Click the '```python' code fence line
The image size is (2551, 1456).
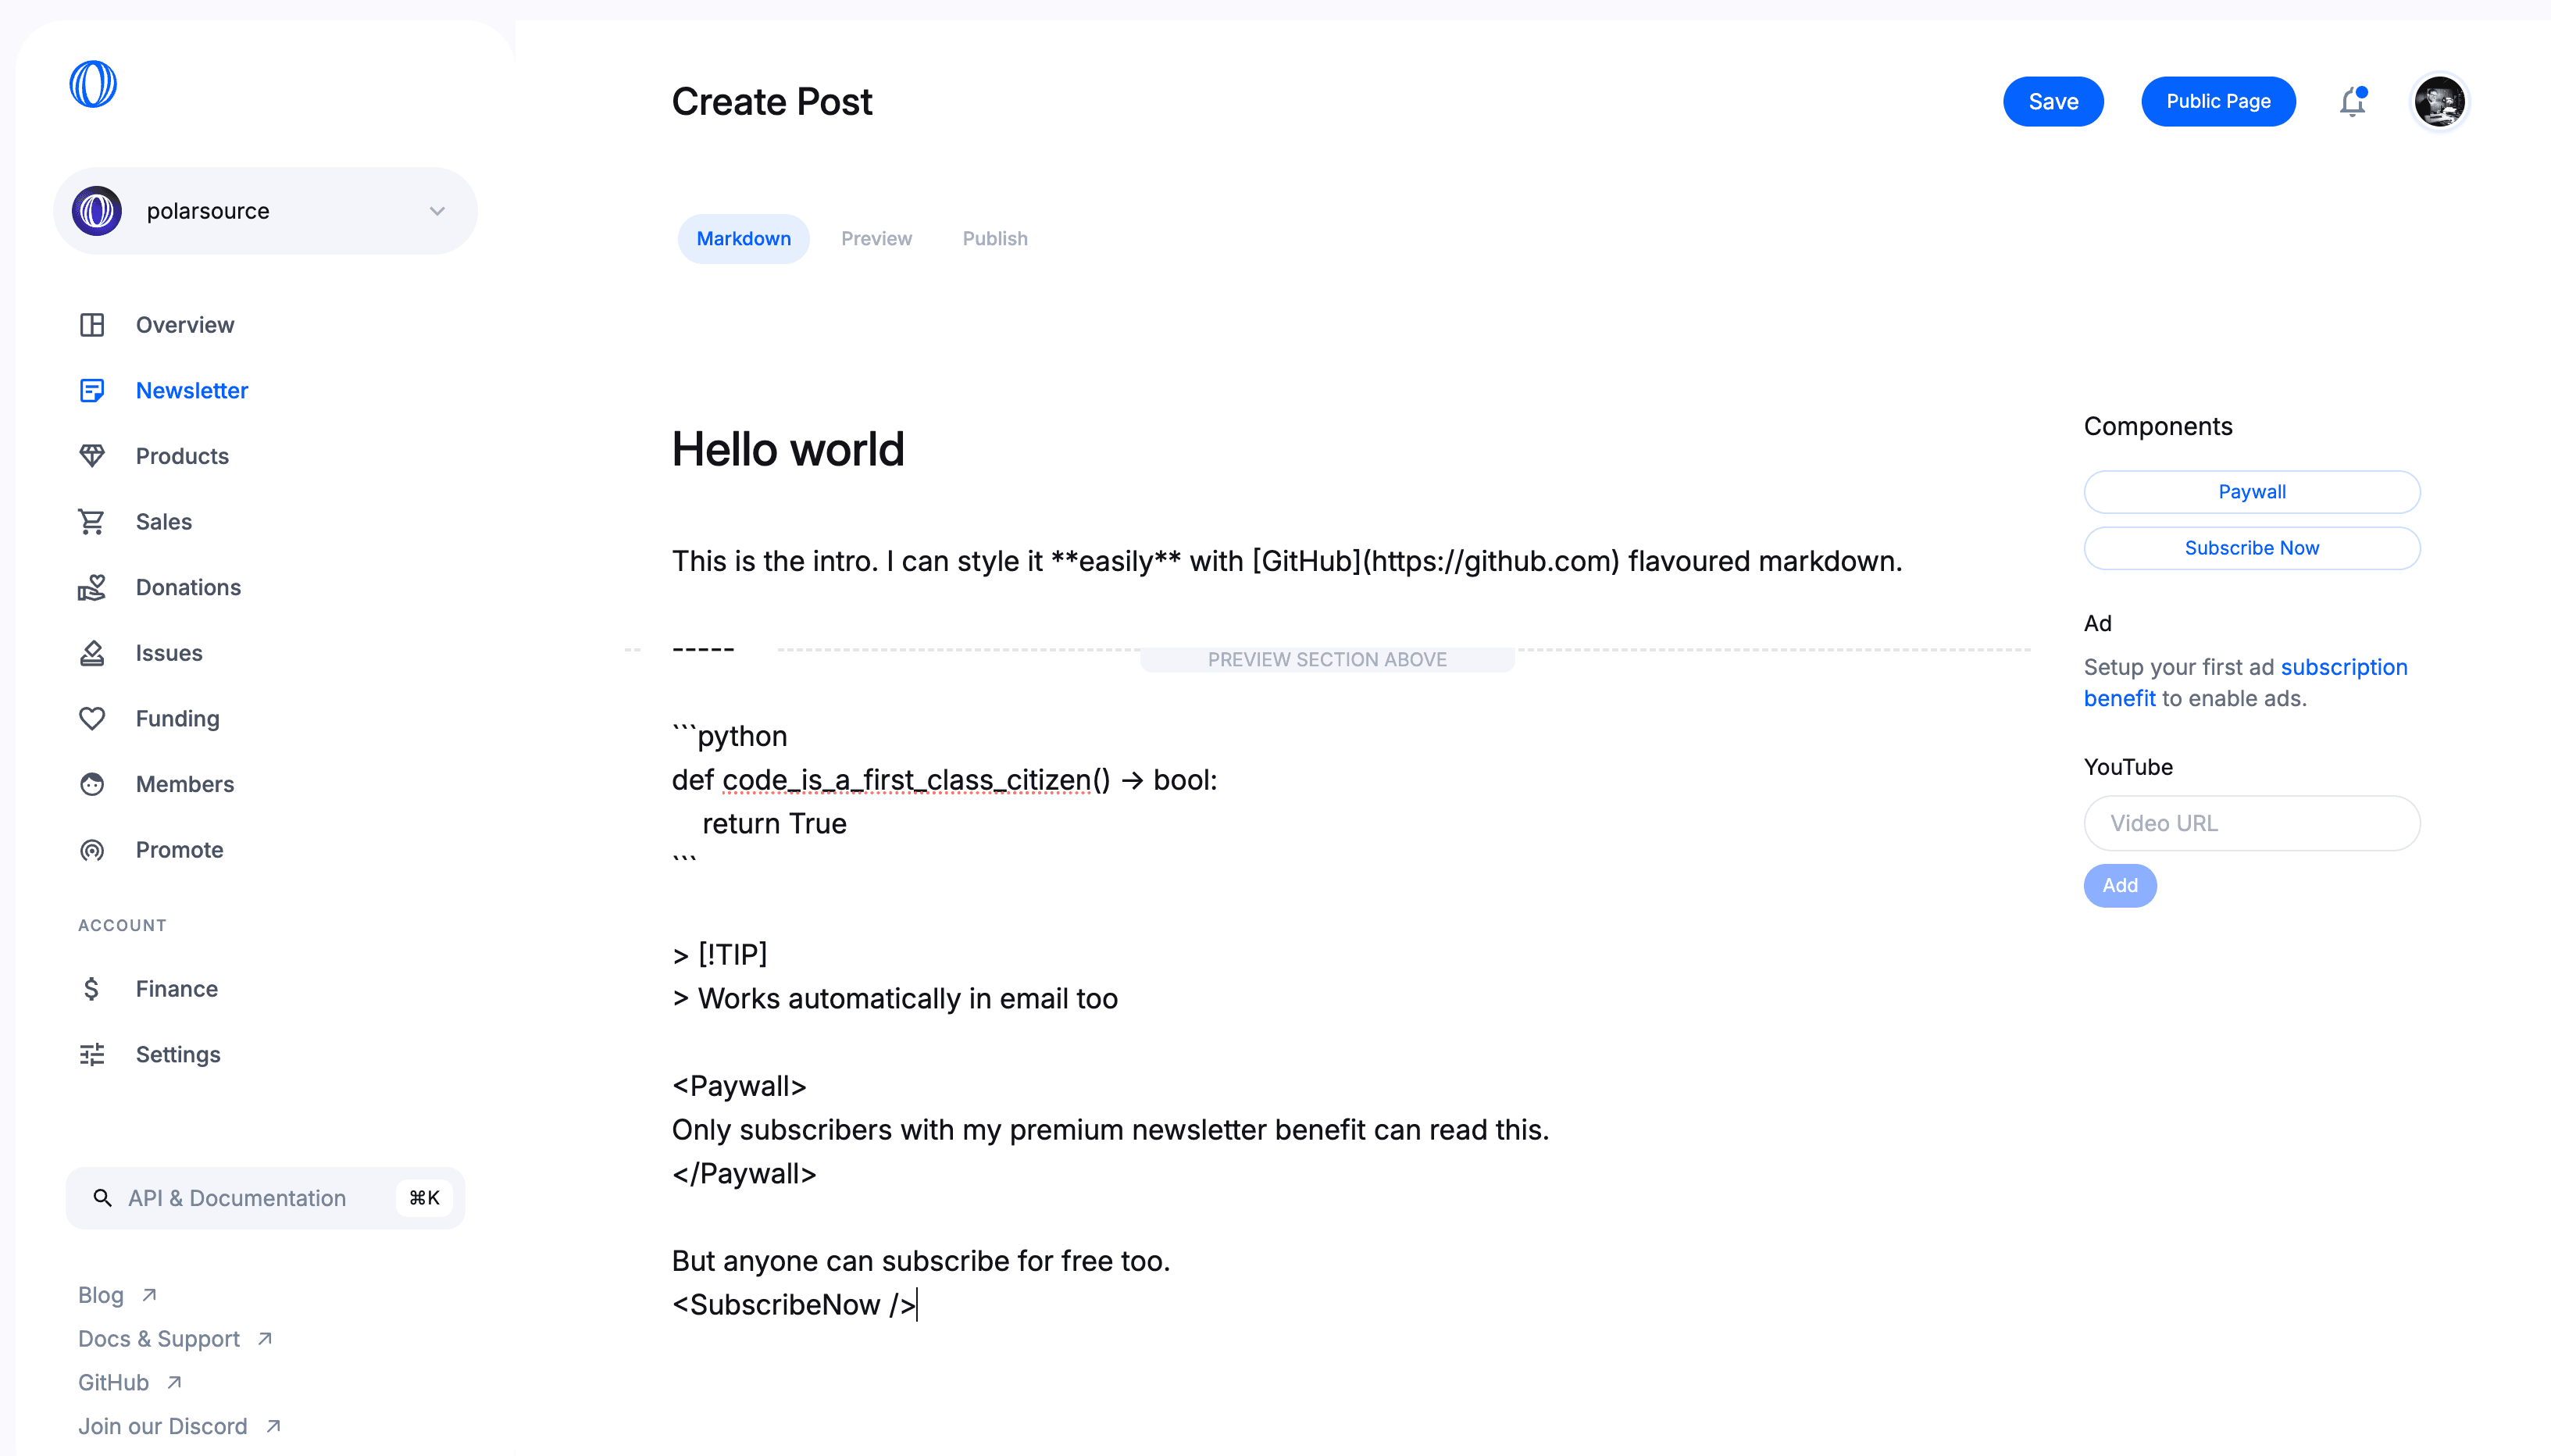click(x=730, y=736)
